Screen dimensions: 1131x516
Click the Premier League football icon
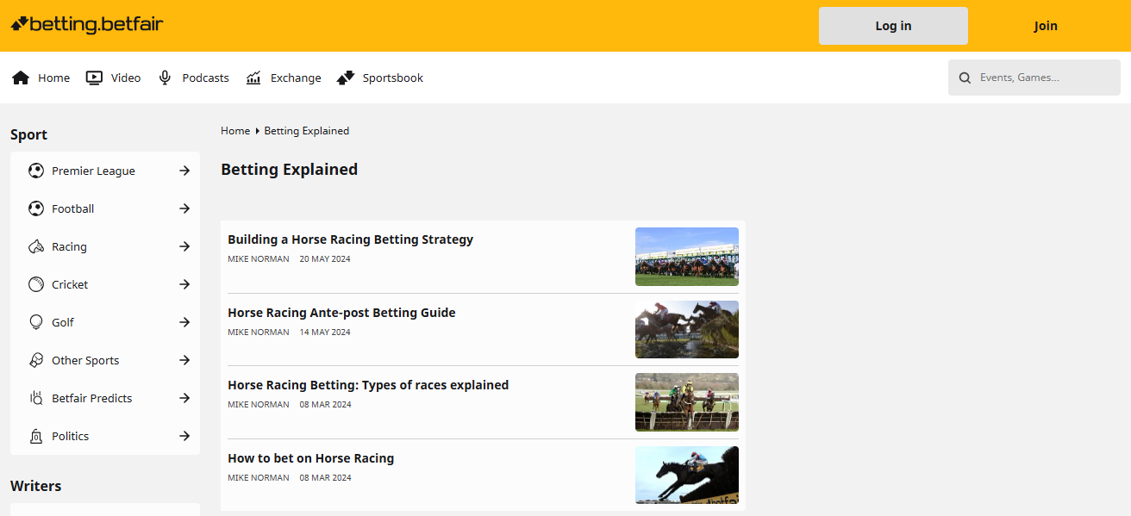pyautogui.click(x=36, y=171)
